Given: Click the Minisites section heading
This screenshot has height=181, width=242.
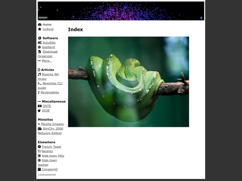Looking at the screenshot, I should pos(45,120).
